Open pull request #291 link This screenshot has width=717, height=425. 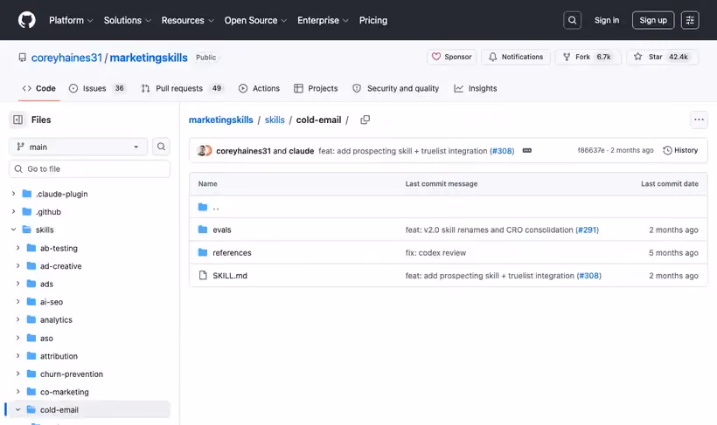587,230
